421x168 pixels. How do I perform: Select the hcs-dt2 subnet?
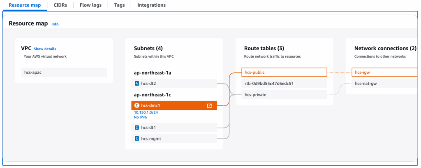pyautogui.click(x=174, y=84)
